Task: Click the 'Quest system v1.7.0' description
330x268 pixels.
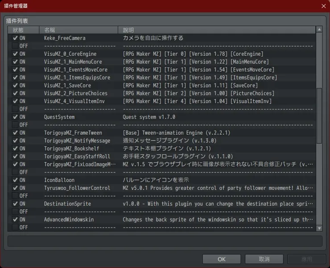Action: coord(149,117)
